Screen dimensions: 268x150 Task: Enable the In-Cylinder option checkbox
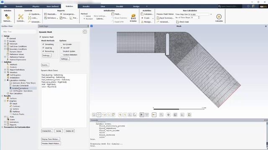[x=62, y=44]
